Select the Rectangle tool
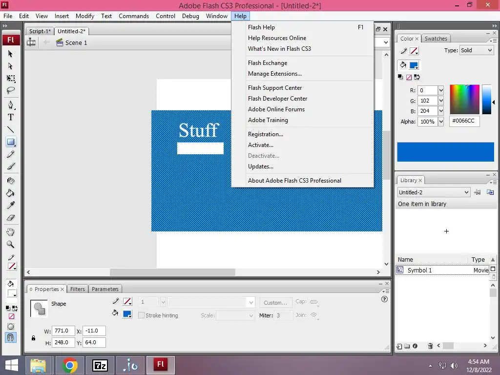The height and width of the screenshot is (375, 500). pyautogui.click(x=11, y=142)
